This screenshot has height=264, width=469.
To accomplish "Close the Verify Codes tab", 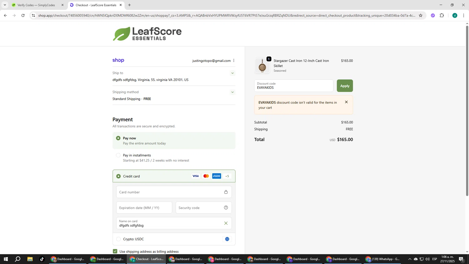I will (x=62, y=5).
